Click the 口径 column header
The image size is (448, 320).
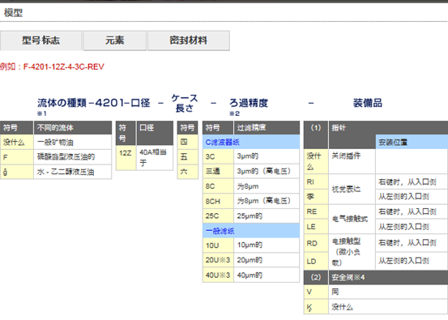point(155,133)
